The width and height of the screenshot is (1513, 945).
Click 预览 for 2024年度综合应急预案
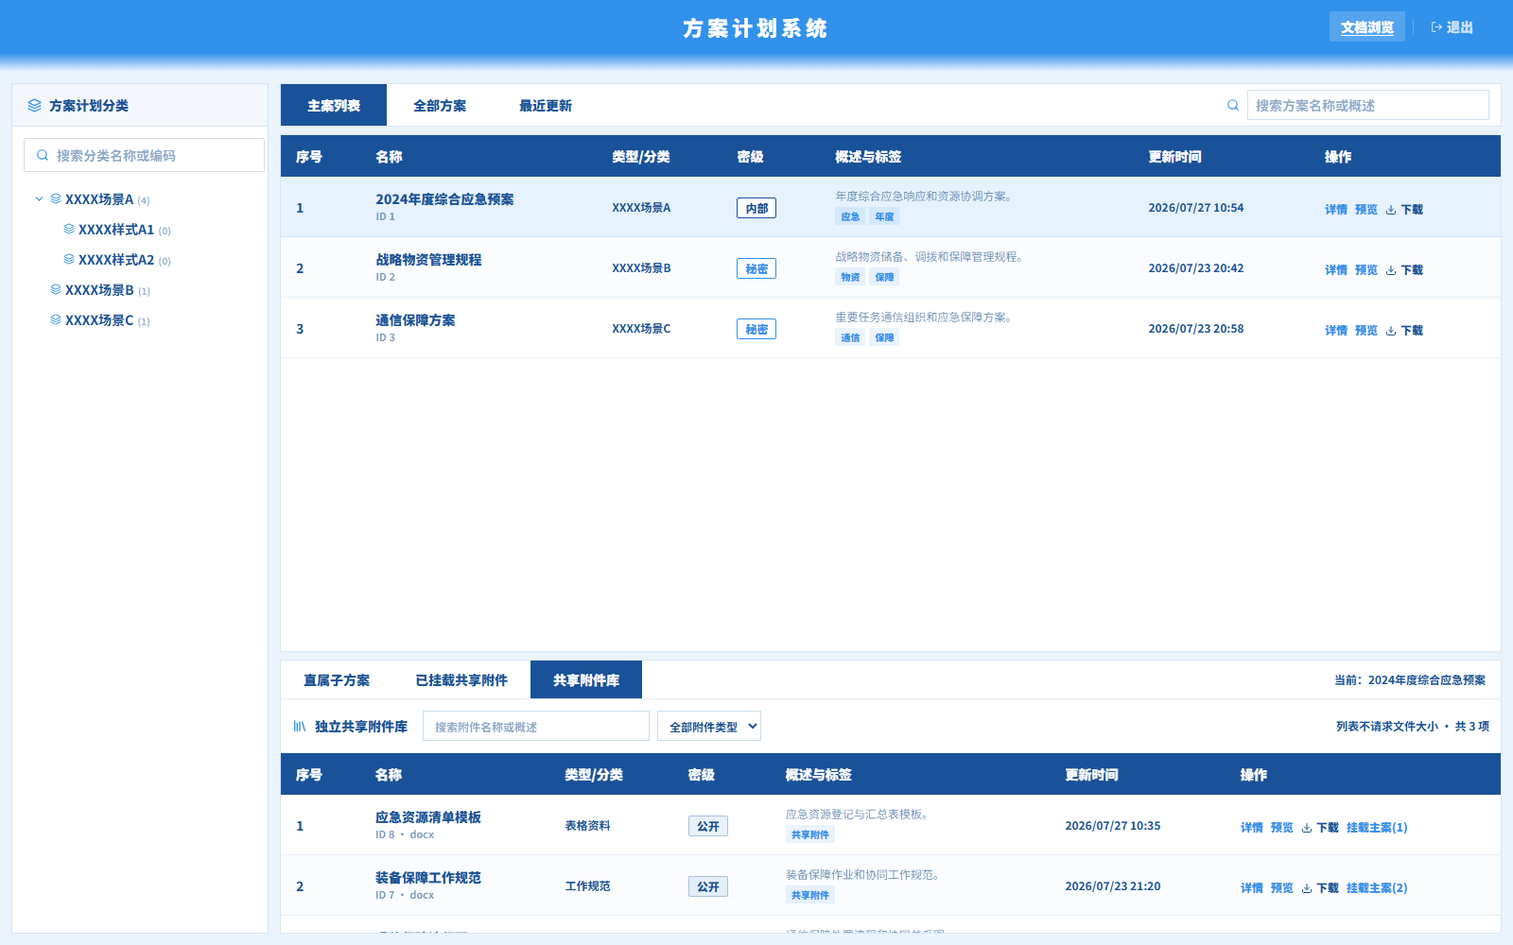1366,210
